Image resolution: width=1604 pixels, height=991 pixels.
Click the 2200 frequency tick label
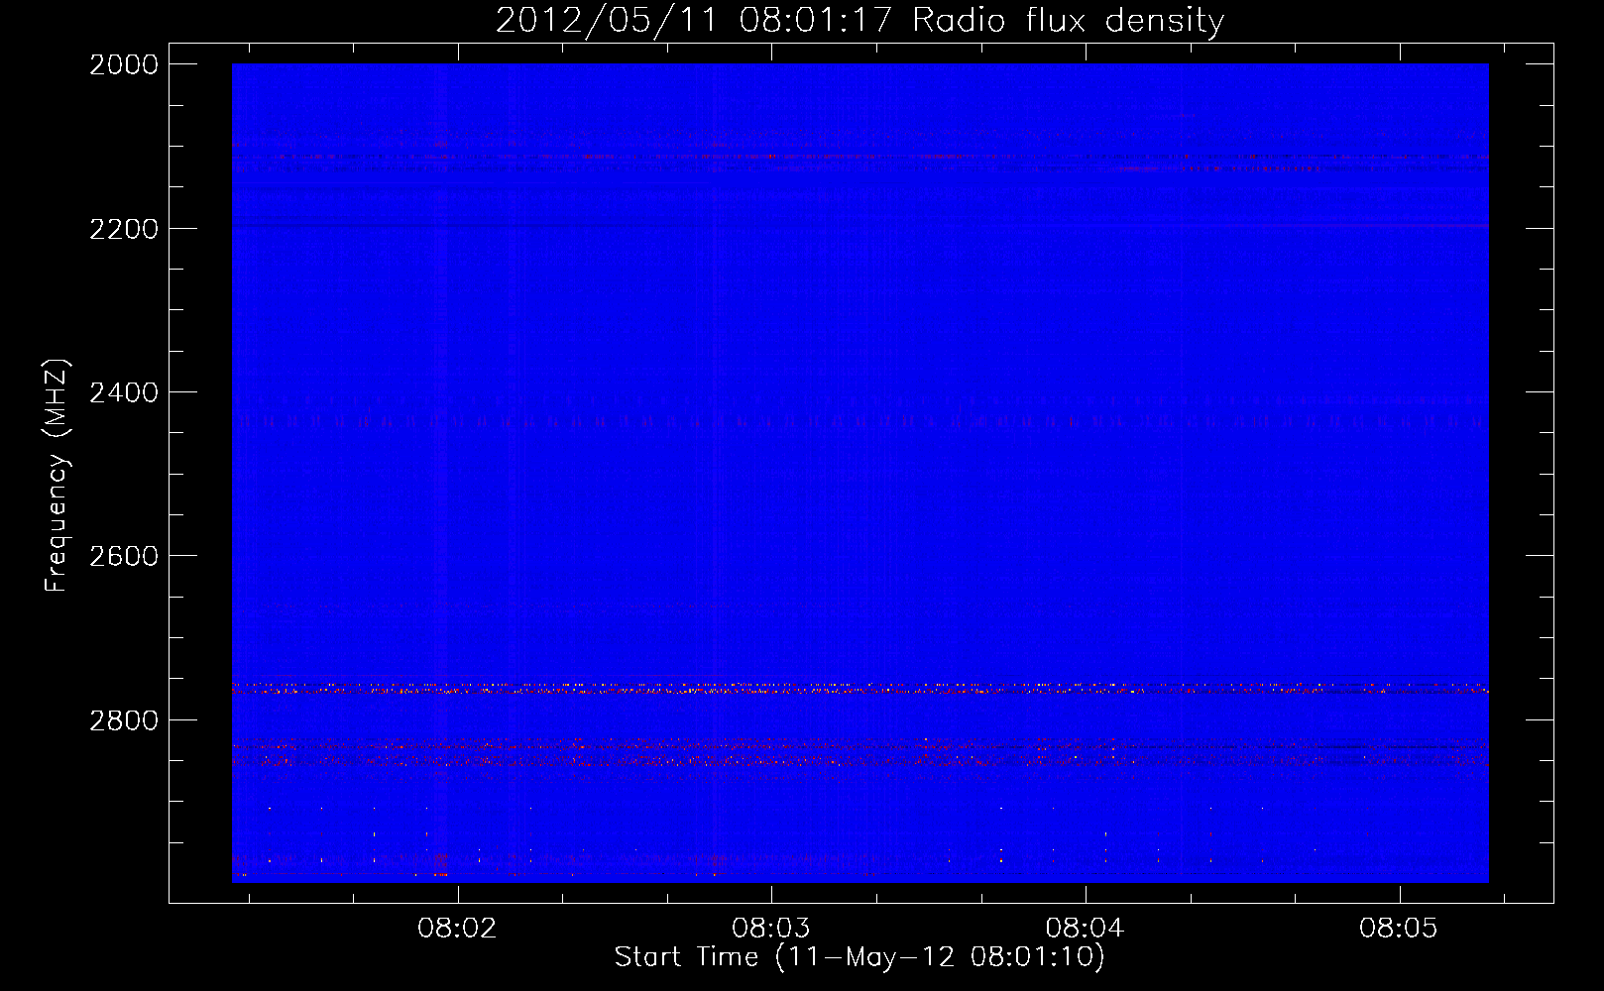point(124,229)
